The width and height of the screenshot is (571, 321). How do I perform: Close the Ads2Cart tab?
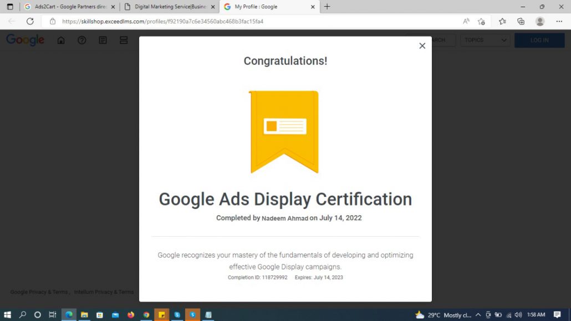pos(113,7)
